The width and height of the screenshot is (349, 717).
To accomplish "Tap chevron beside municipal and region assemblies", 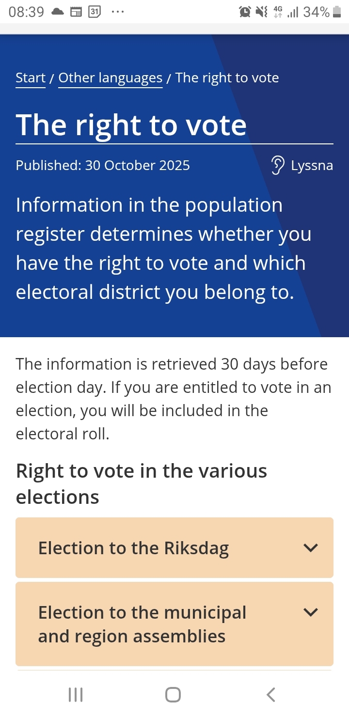I will [x=310, y=612].
